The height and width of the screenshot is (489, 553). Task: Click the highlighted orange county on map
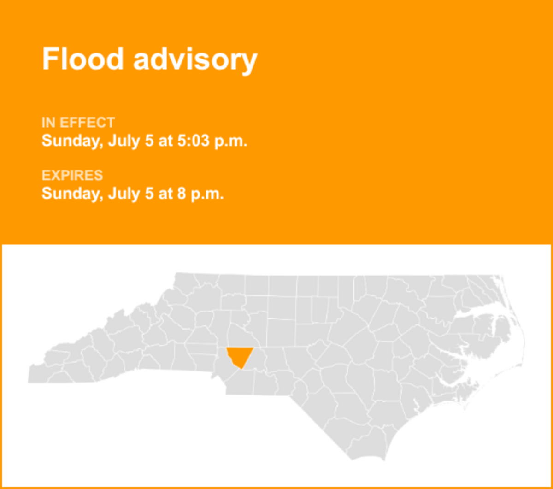[x=240, y=356]
